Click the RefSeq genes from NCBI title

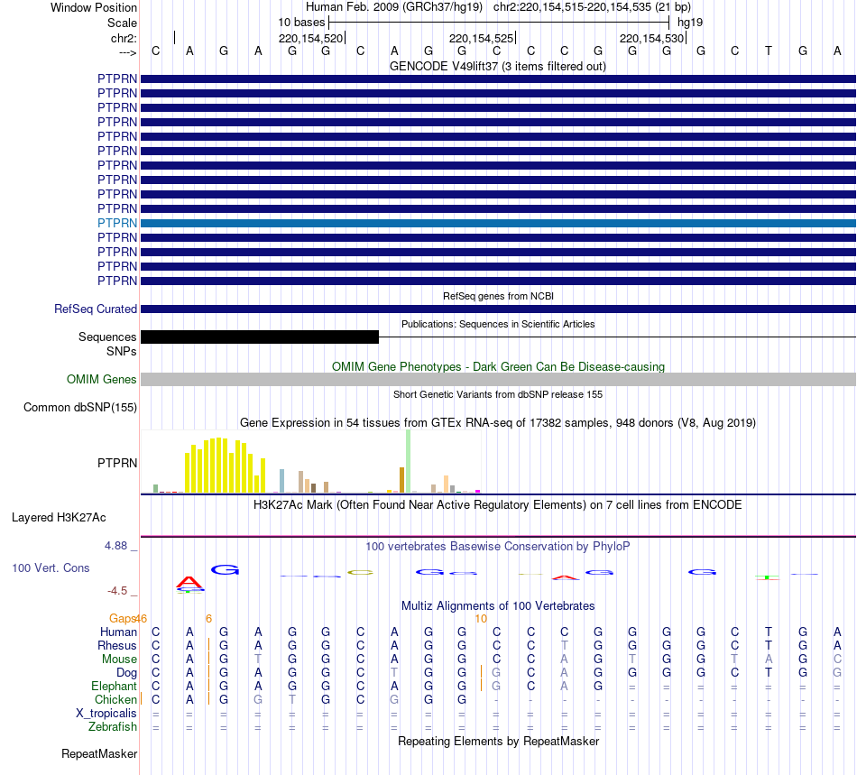(498, 296)
